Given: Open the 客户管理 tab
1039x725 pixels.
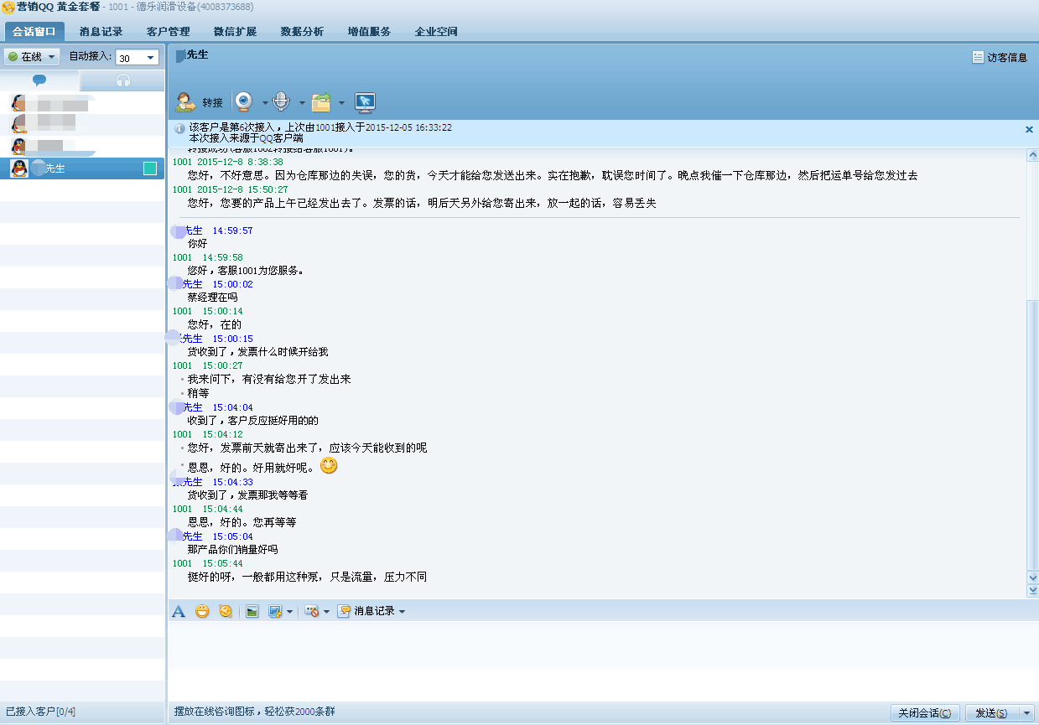Looking at the screenshot, I should pos(168,32).
